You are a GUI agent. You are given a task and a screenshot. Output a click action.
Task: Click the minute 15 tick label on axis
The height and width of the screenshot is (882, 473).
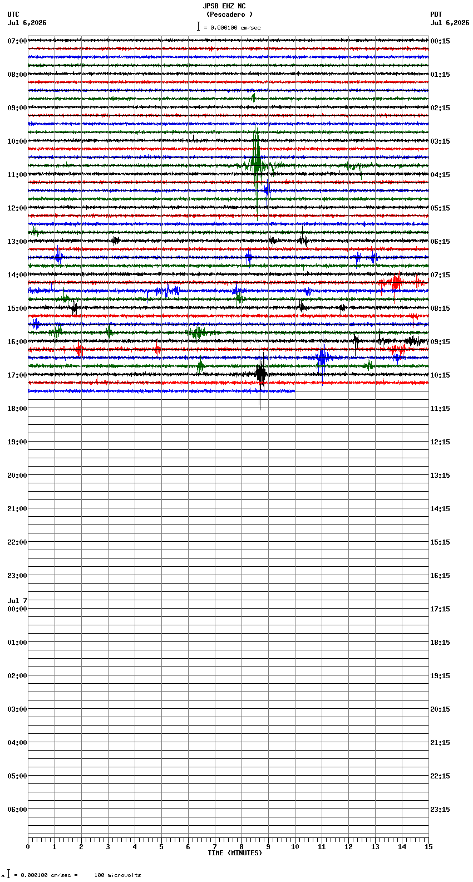point(428,847)
